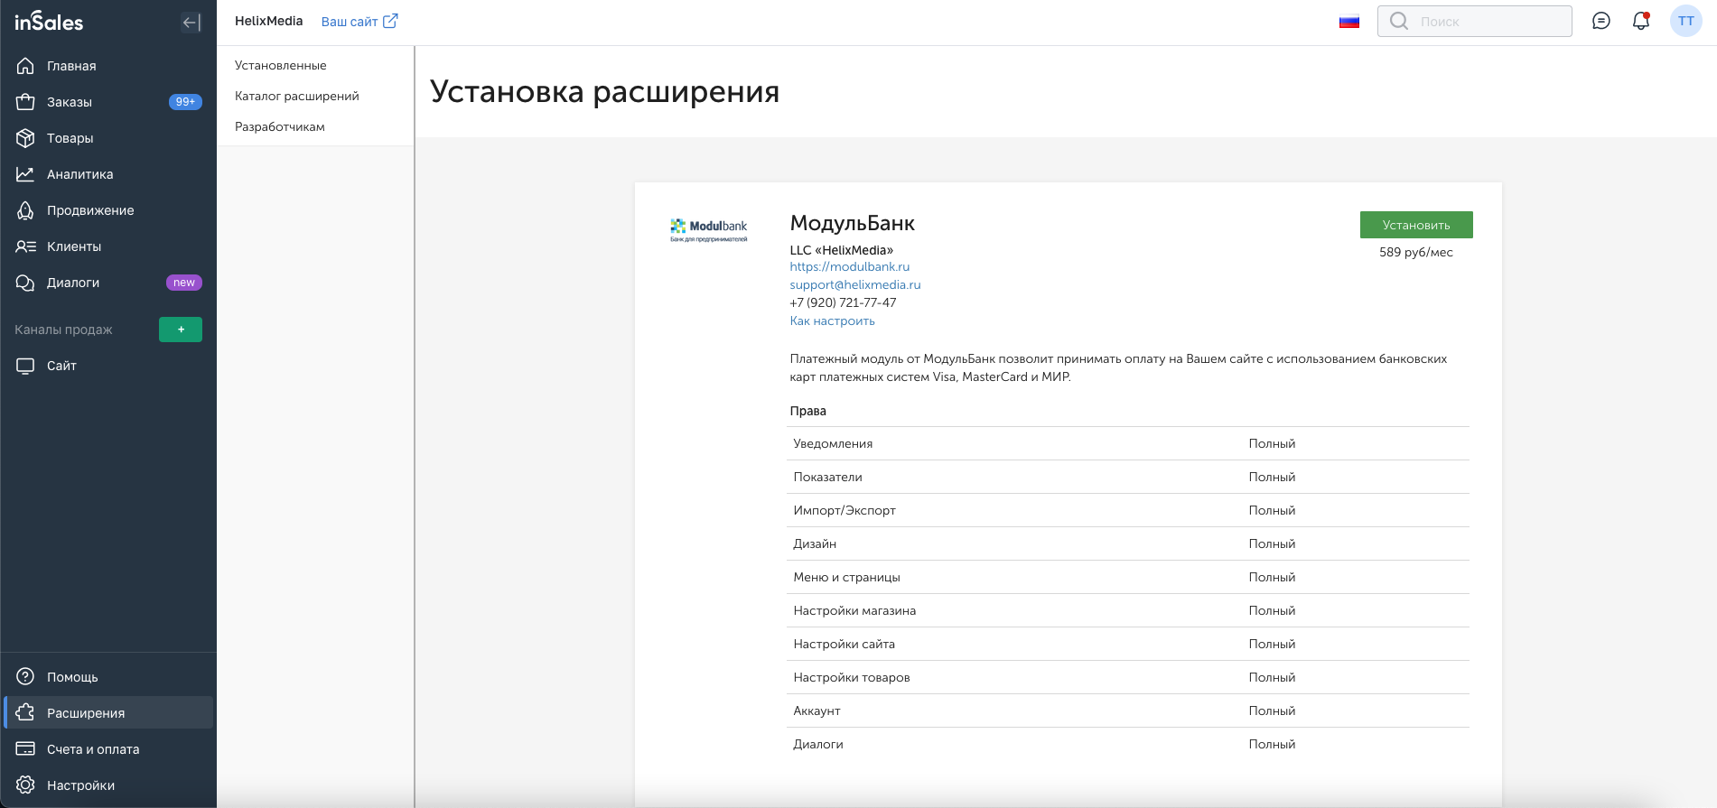Open the Аналитика menu item
This screenshot has width=1717, height=808.
click(x=108, y=174)
